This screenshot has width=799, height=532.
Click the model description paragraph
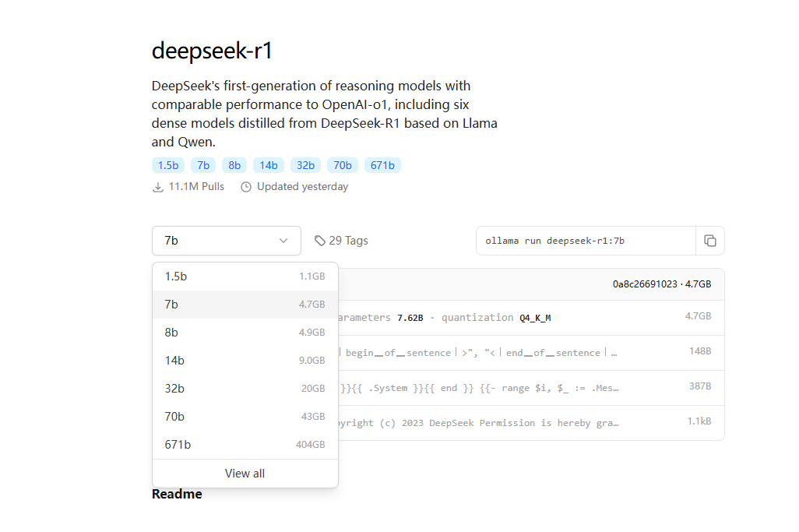pyautogui.click(x=325, y=114)
